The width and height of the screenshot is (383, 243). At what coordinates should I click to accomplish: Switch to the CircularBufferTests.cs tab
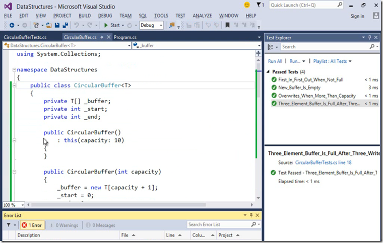tap(25, 37)
